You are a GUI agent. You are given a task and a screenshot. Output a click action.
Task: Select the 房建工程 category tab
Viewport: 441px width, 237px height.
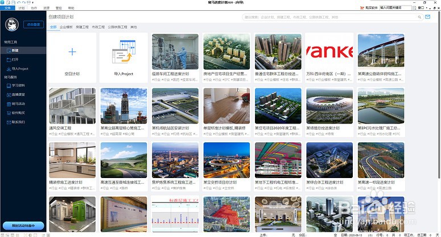tap(82, 27)
